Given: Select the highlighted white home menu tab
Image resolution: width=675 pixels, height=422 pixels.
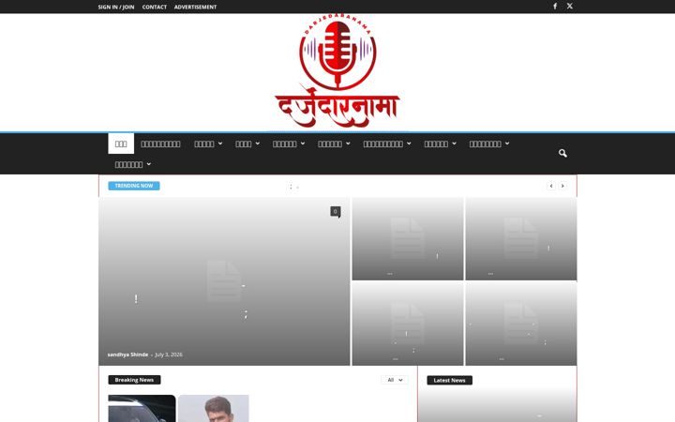Looking at the screenshot, I should coord(121,143).
